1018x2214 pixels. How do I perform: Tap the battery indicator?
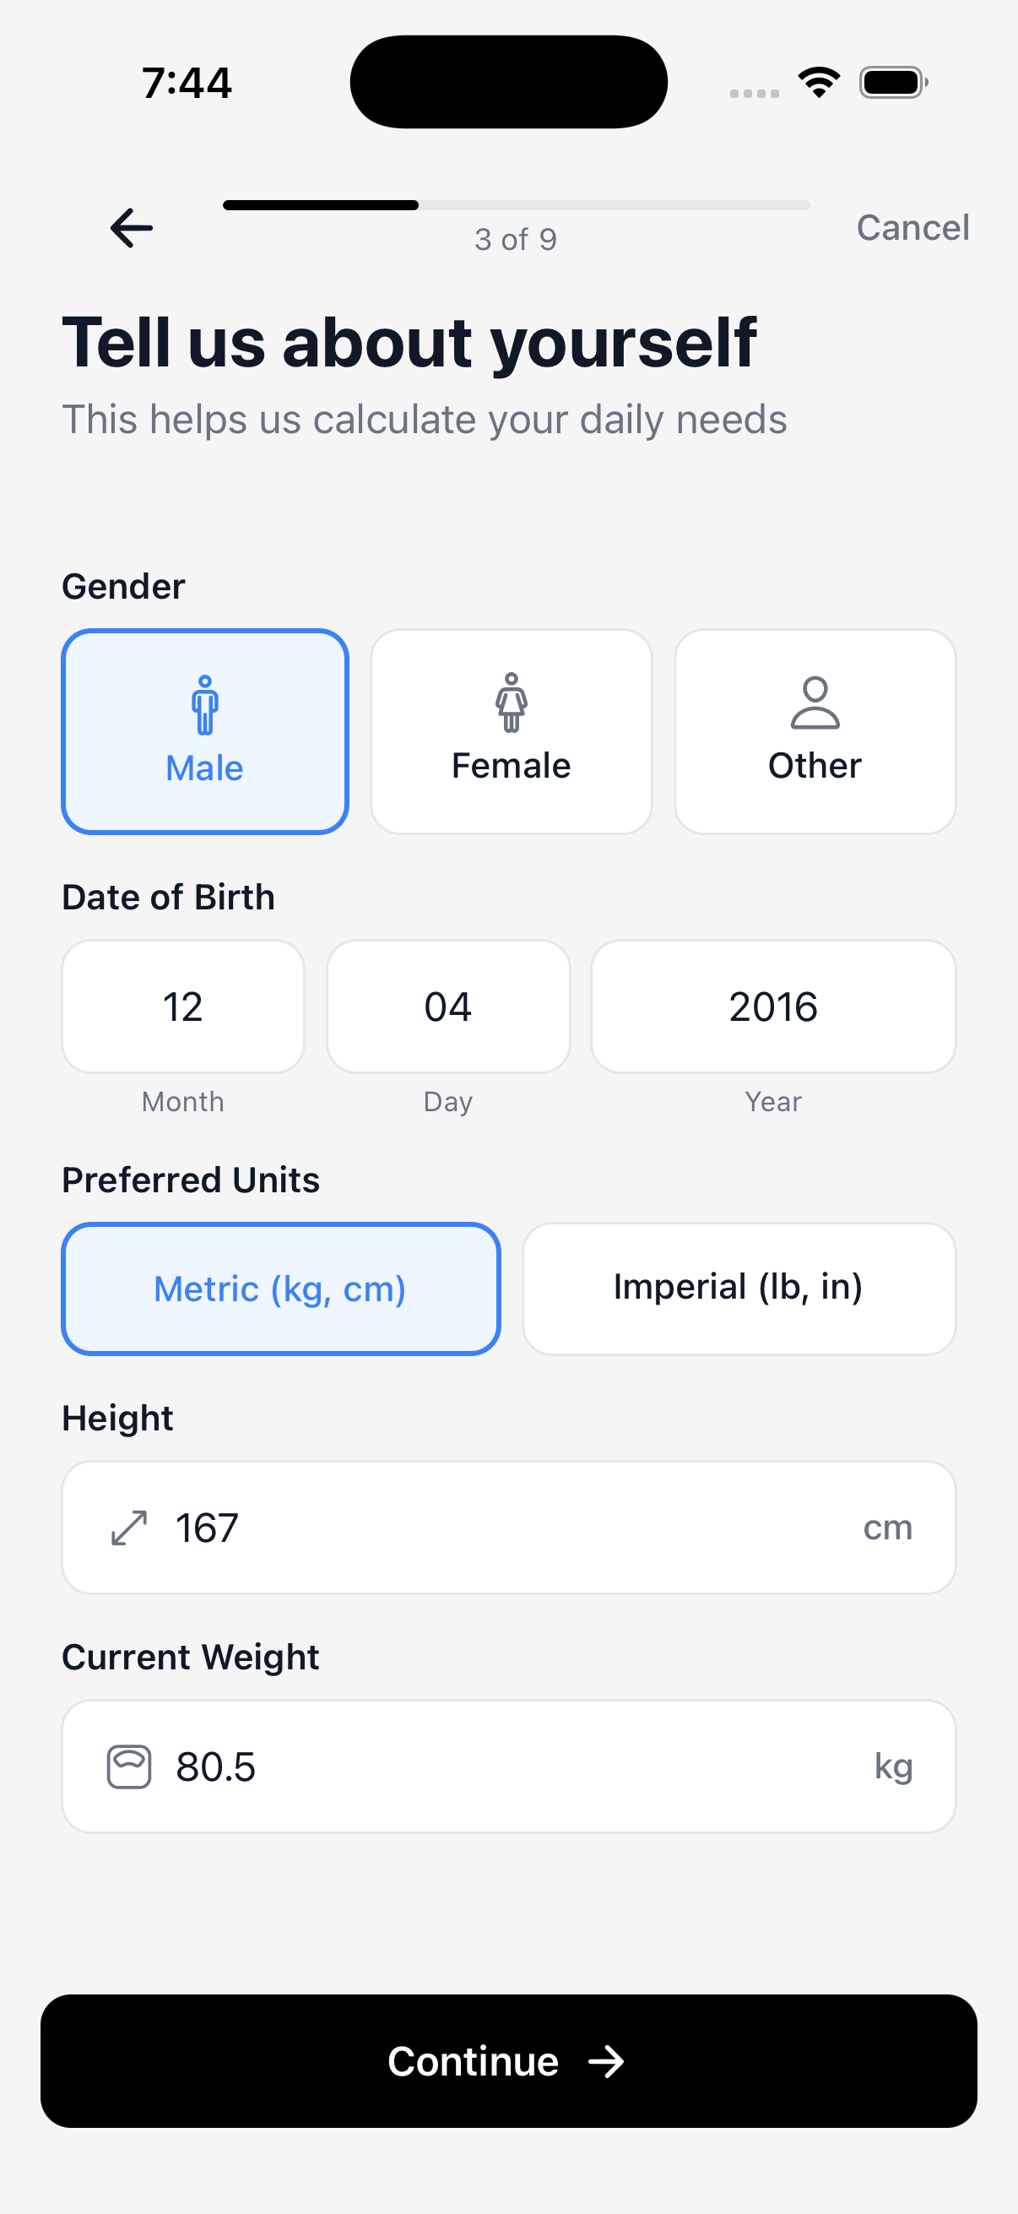coord(892,81)
